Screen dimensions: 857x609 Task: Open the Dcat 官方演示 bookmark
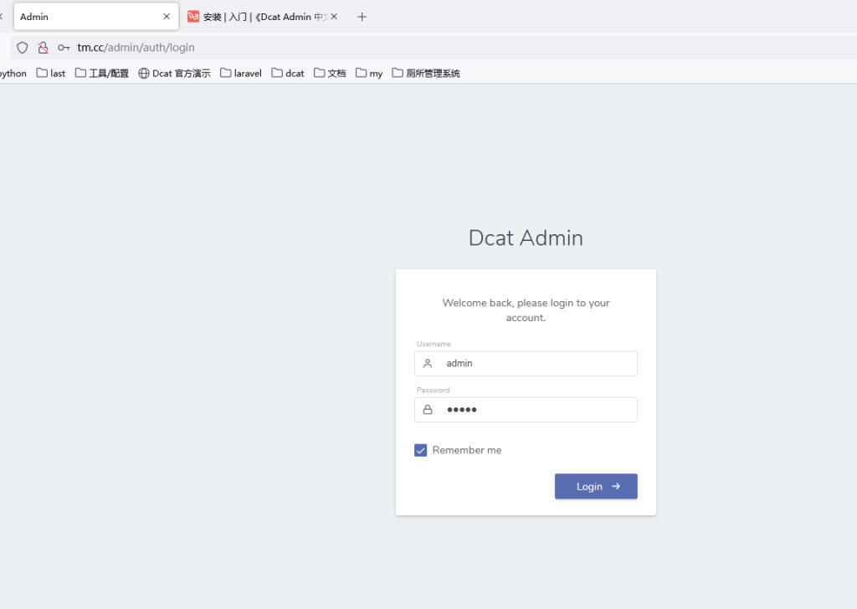[x=174, y=73]
